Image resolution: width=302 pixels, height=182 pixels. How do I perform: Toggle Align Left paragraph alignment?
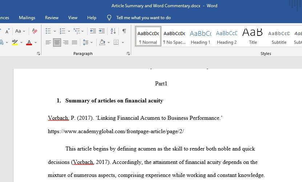[48, 42]
